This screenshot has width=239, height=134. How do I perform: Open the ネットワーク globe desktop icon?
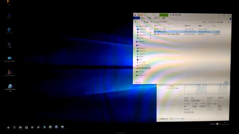click(9, 31)
